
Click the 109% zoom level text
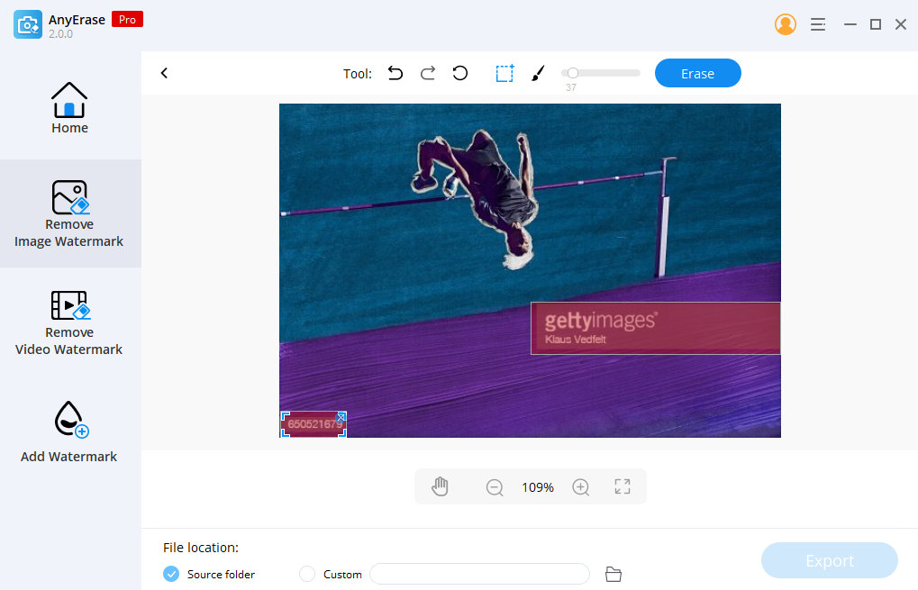(538, 487)
